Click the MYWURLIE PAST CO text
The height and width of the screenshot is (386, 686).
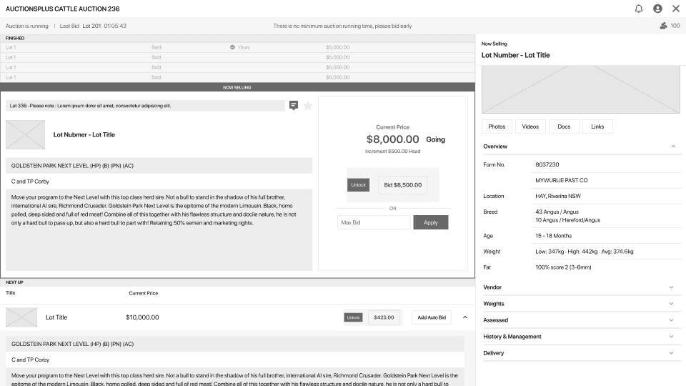click(562, 180)
